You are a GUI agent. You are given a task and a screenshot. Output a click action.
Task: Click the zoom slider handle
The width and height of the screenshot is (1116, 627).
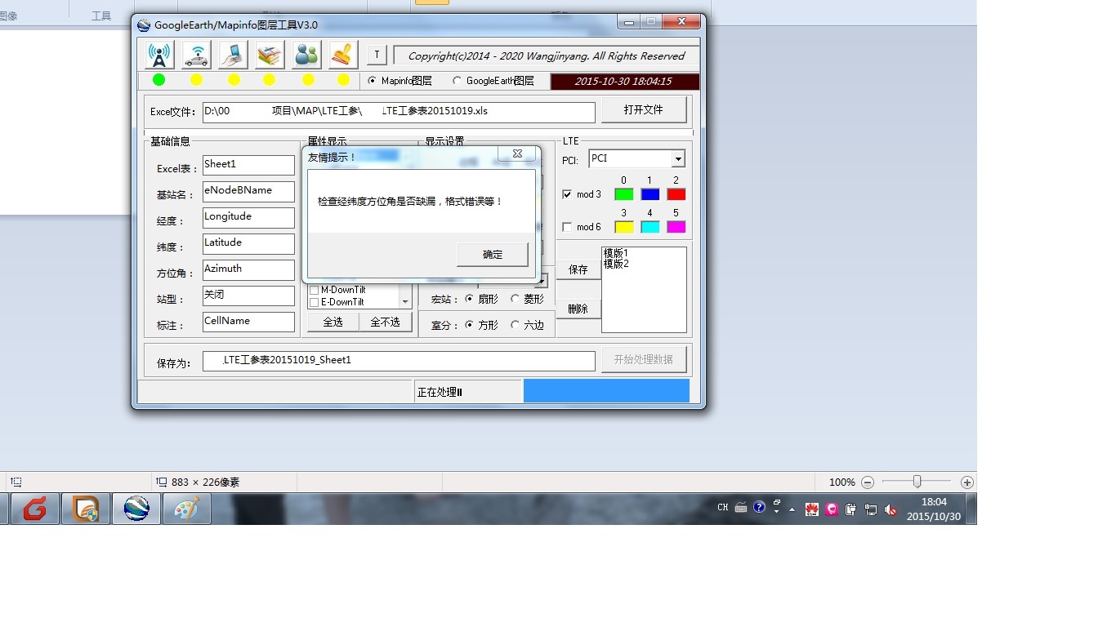(x=917, y=482)
